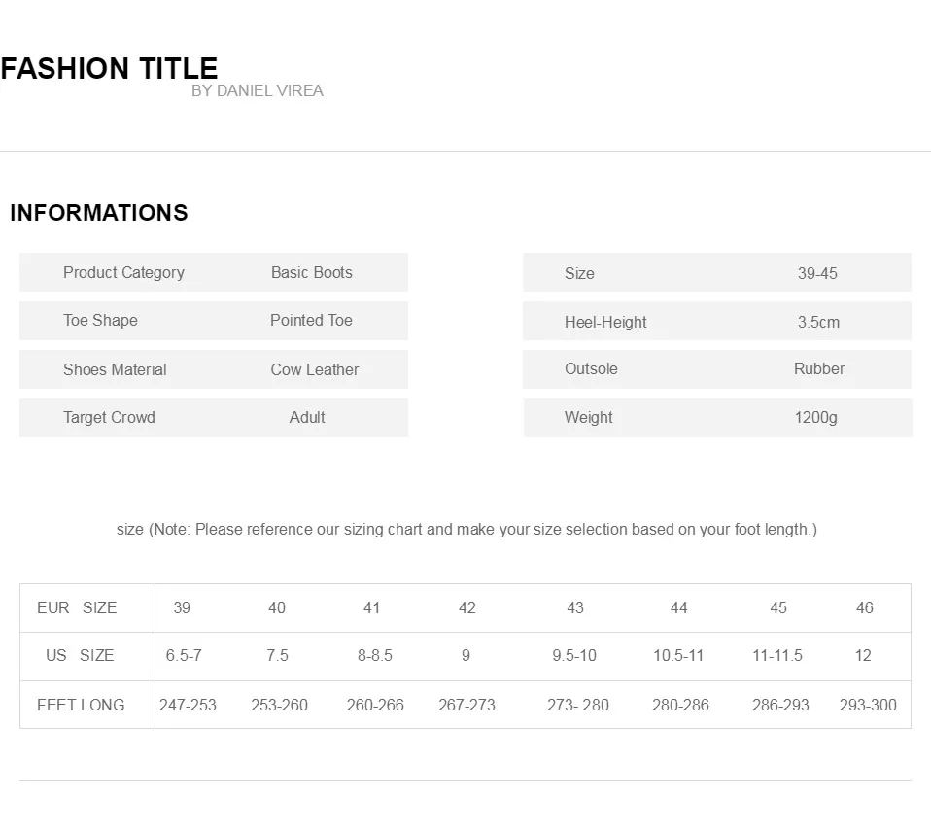Select the Cow Leather material value
Screen dimensions: 931x831
pos(315,369)
